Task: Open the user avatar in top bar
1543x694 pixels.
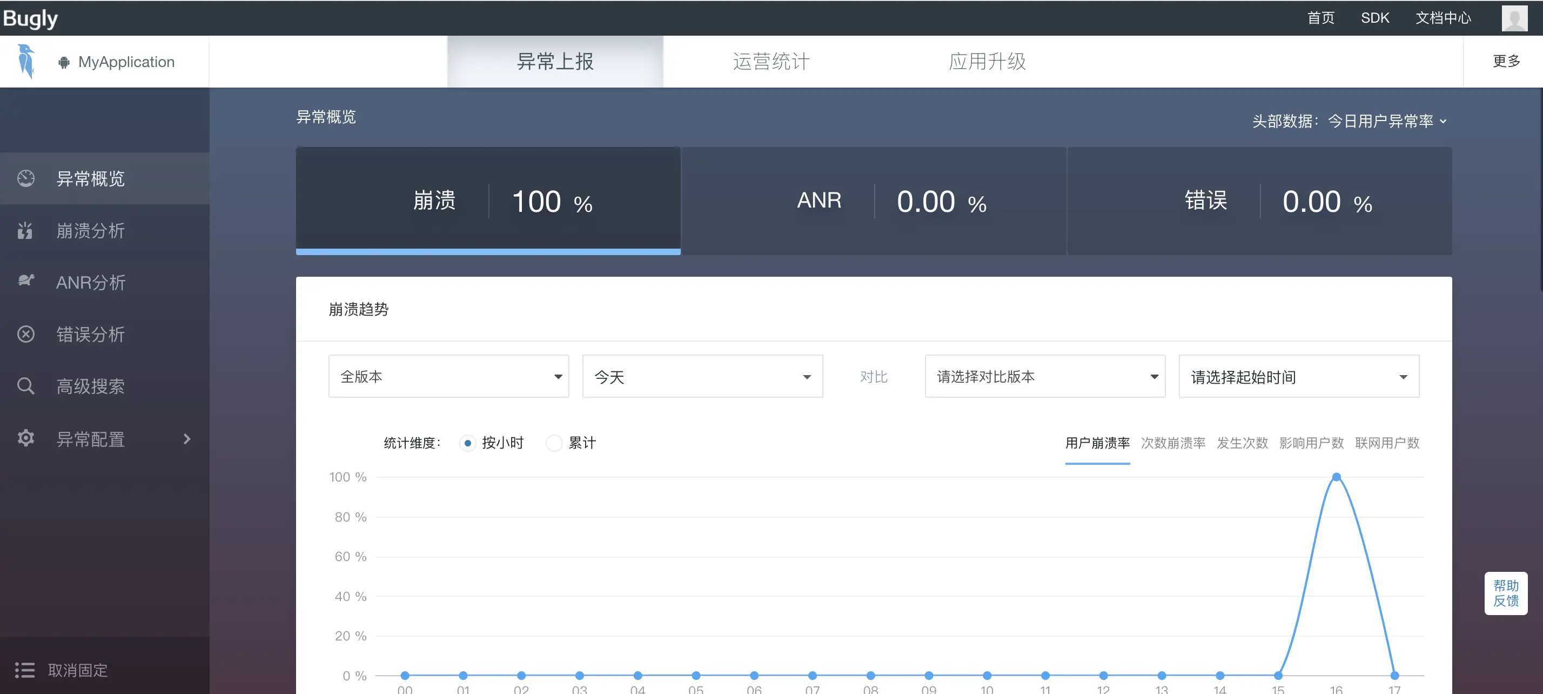Action: (x=1514, y=18)
